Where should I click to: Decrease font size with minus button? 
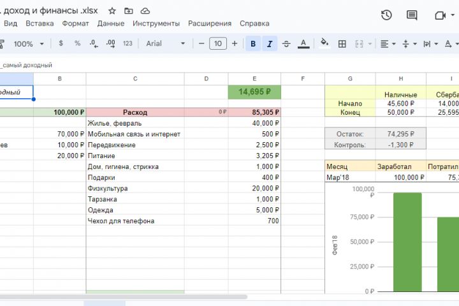tap(201, 43)
